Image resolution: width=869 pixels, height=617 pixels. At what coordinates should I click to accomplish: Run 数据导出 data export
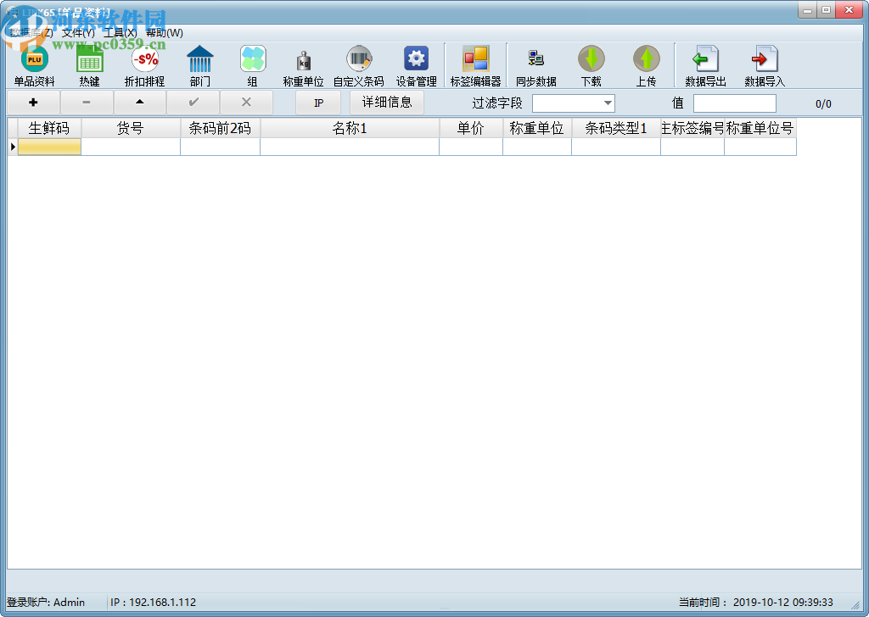pos(705,64)
